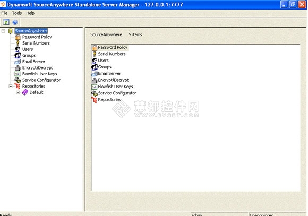Select Password Policy in the left tree
Image resolution: width=308 pixels, height=216 pixels.
pos(37,37)
